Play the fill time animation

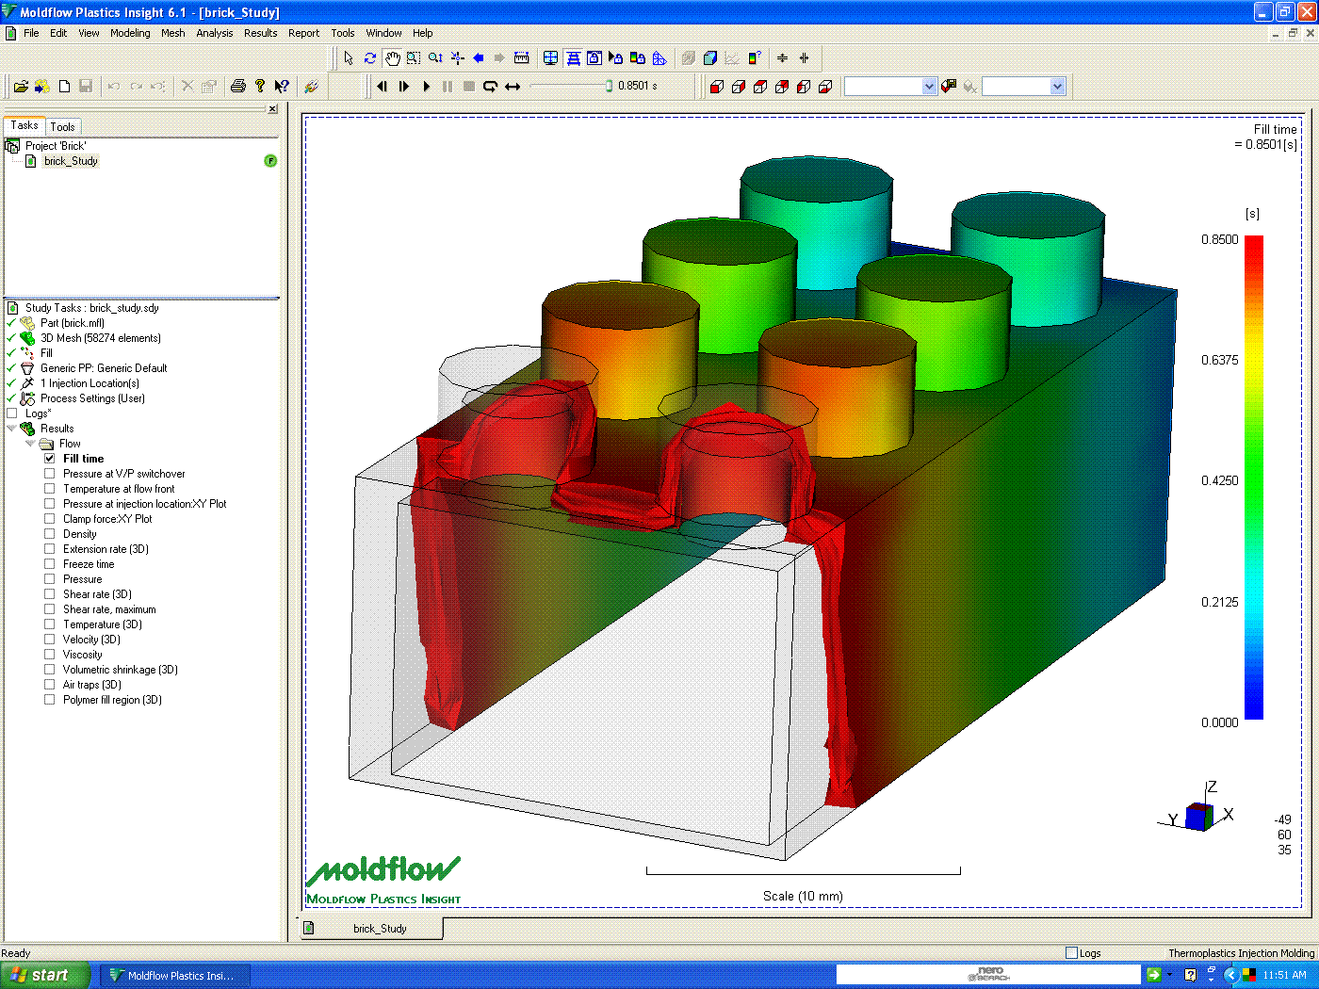pos(426,87)
